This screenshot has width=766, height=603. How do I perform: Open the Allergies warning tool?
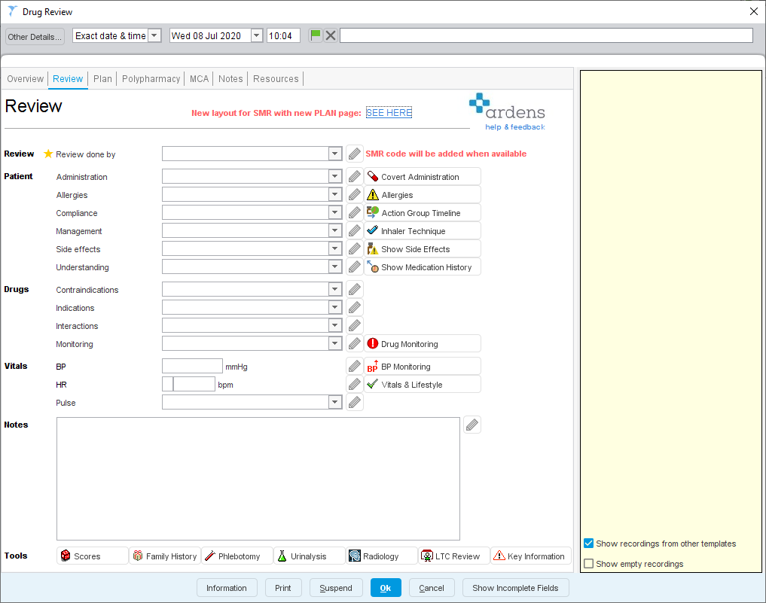(422, 193)
